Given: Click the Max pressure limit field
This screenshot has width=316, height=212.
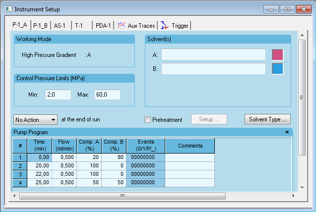Looking at the screenshot, I should tap(107, 95).
